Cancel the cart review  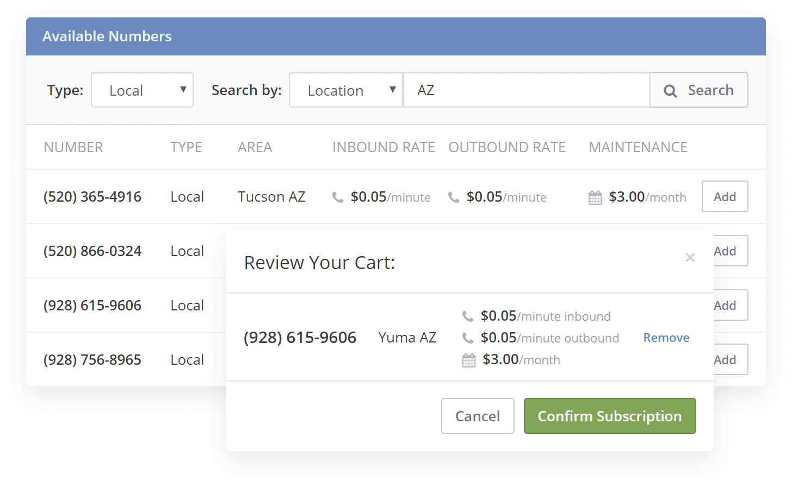[477, 416]
